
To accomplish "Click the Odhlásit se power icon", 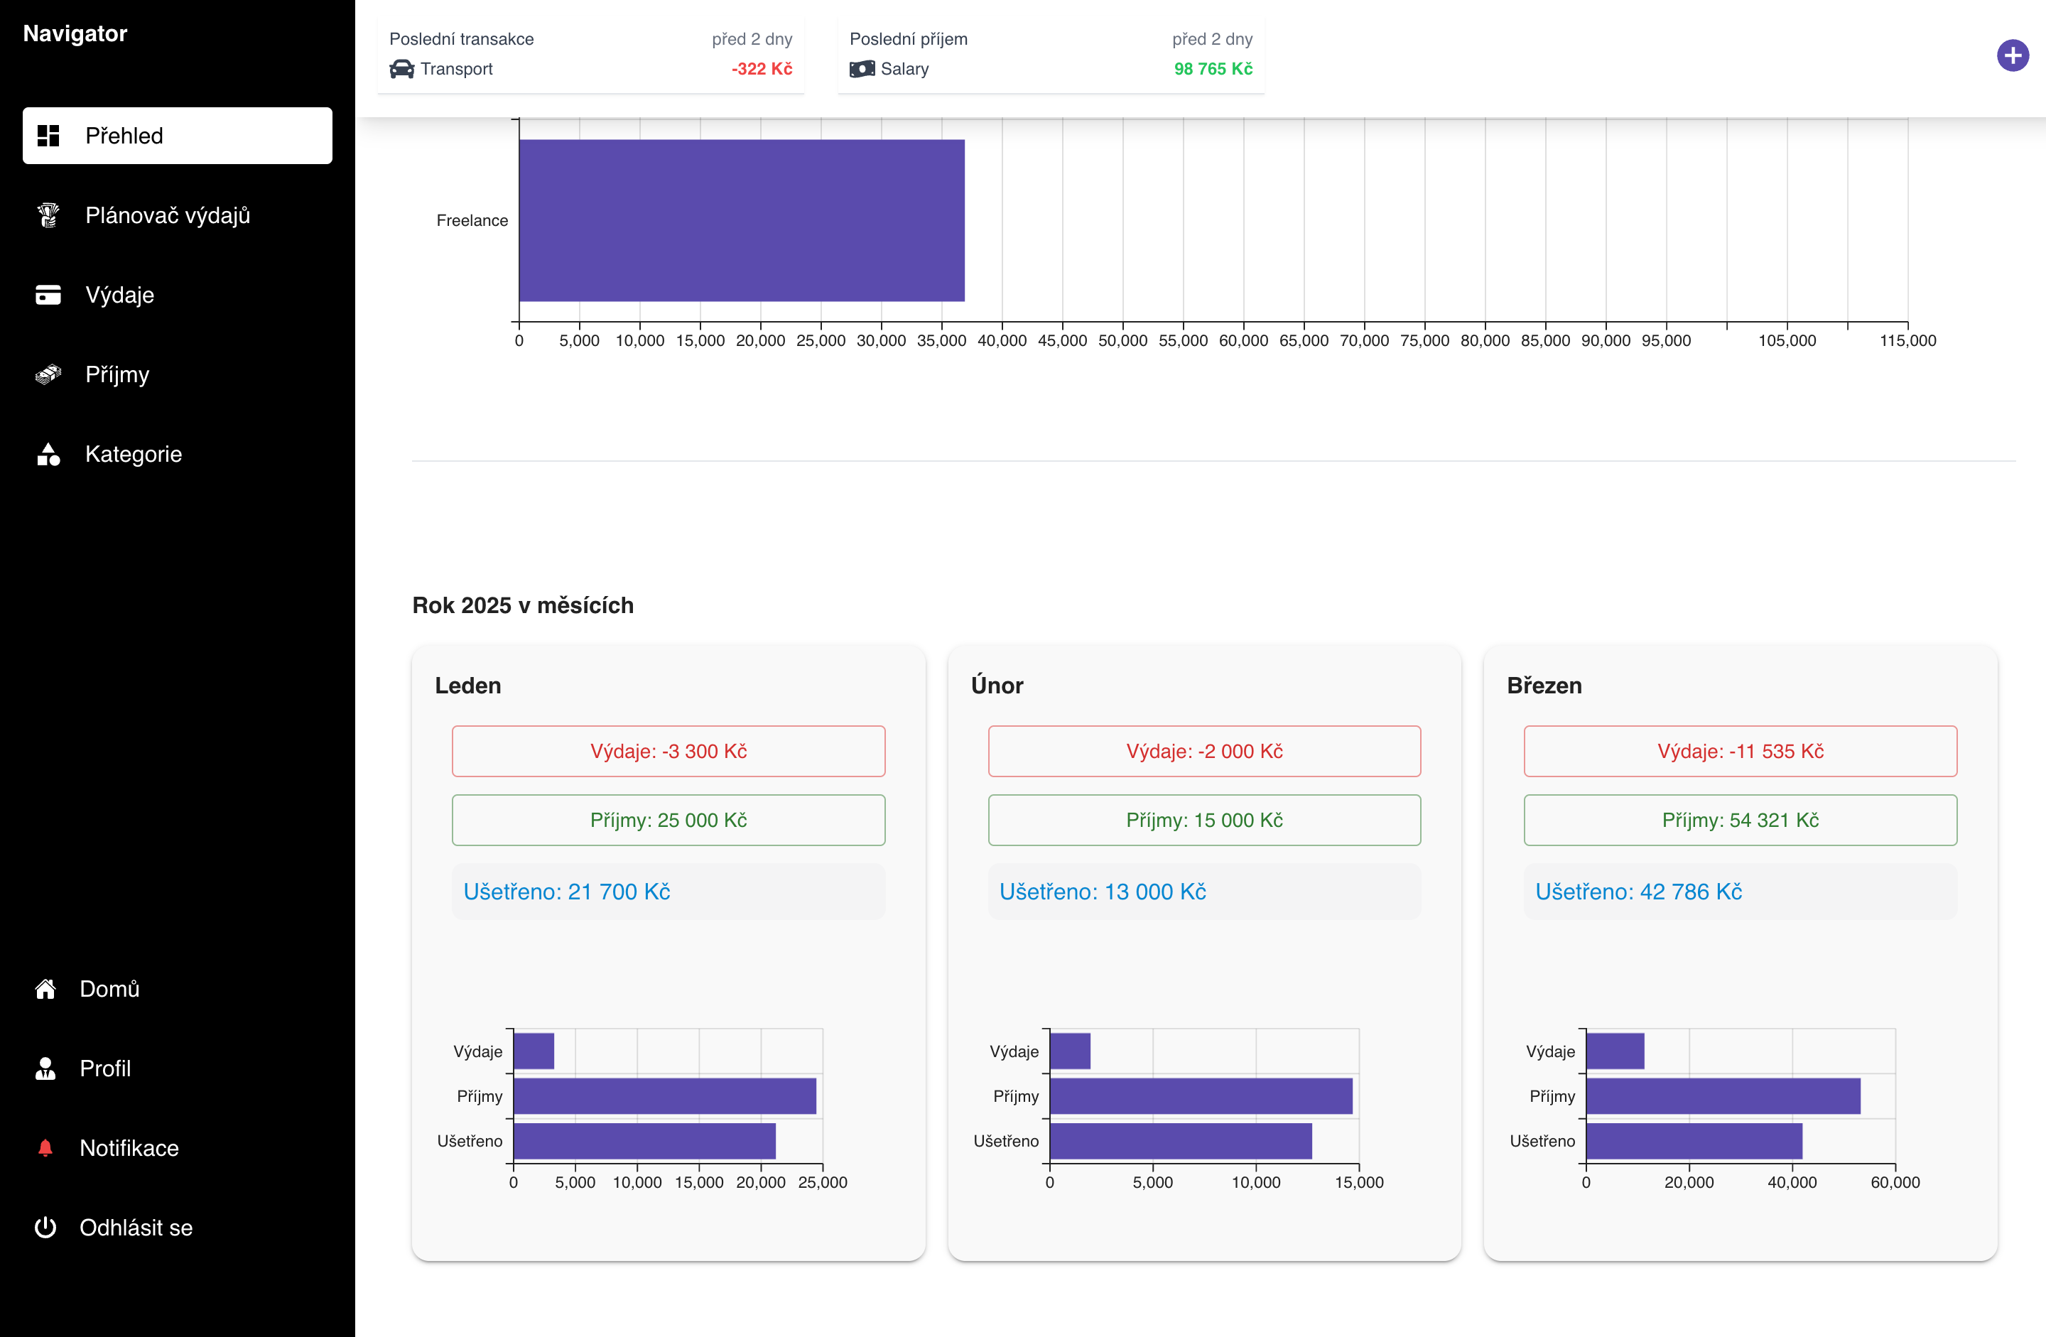I will (x=45, y=1227).
